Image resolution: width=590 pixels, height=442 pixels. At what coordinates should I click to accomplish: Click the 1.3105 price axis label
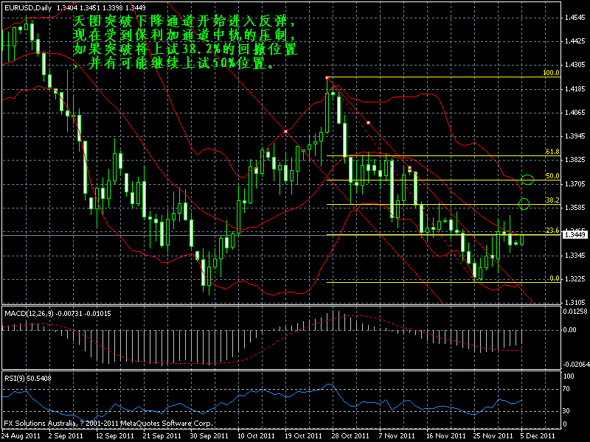[575, 303]
